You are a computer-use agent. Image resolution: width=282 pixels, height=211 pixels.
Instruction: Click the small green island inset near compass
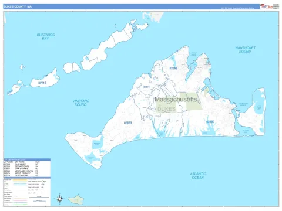76,199
